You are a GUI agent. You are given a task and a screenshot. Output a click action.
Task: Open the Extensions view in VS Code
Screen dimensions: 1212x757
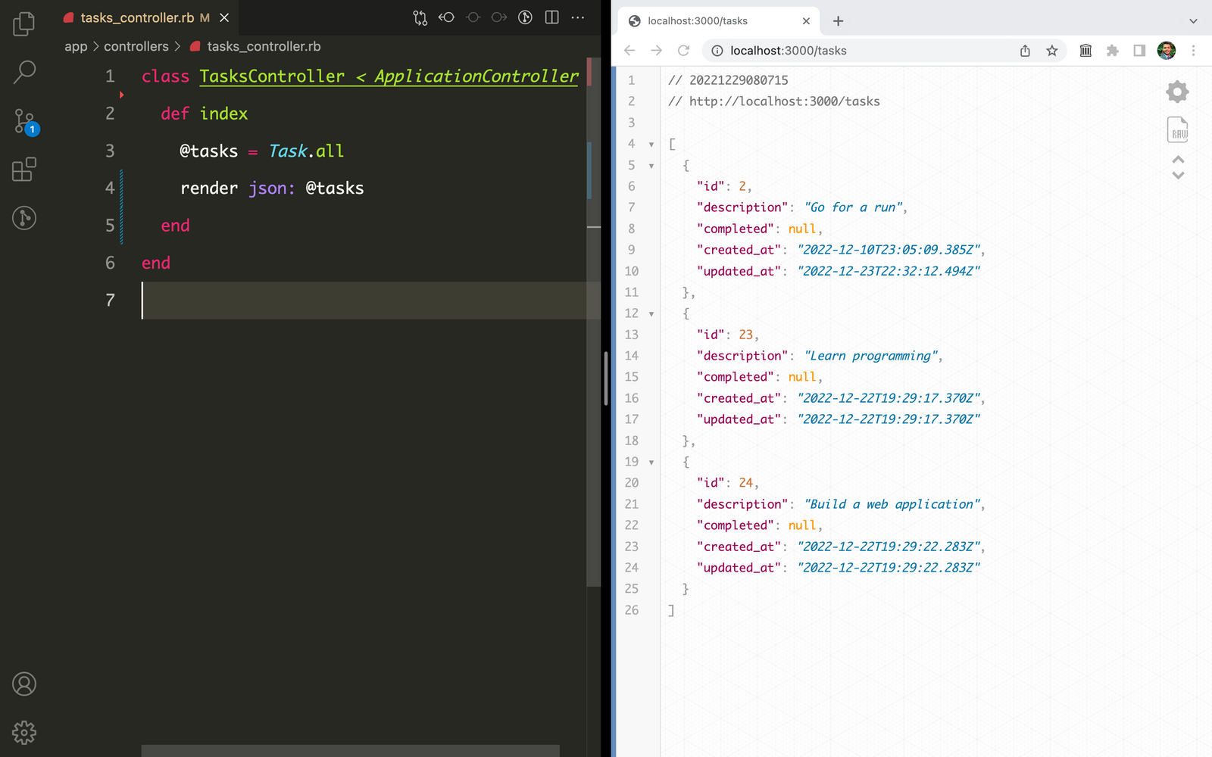[24, 170]
